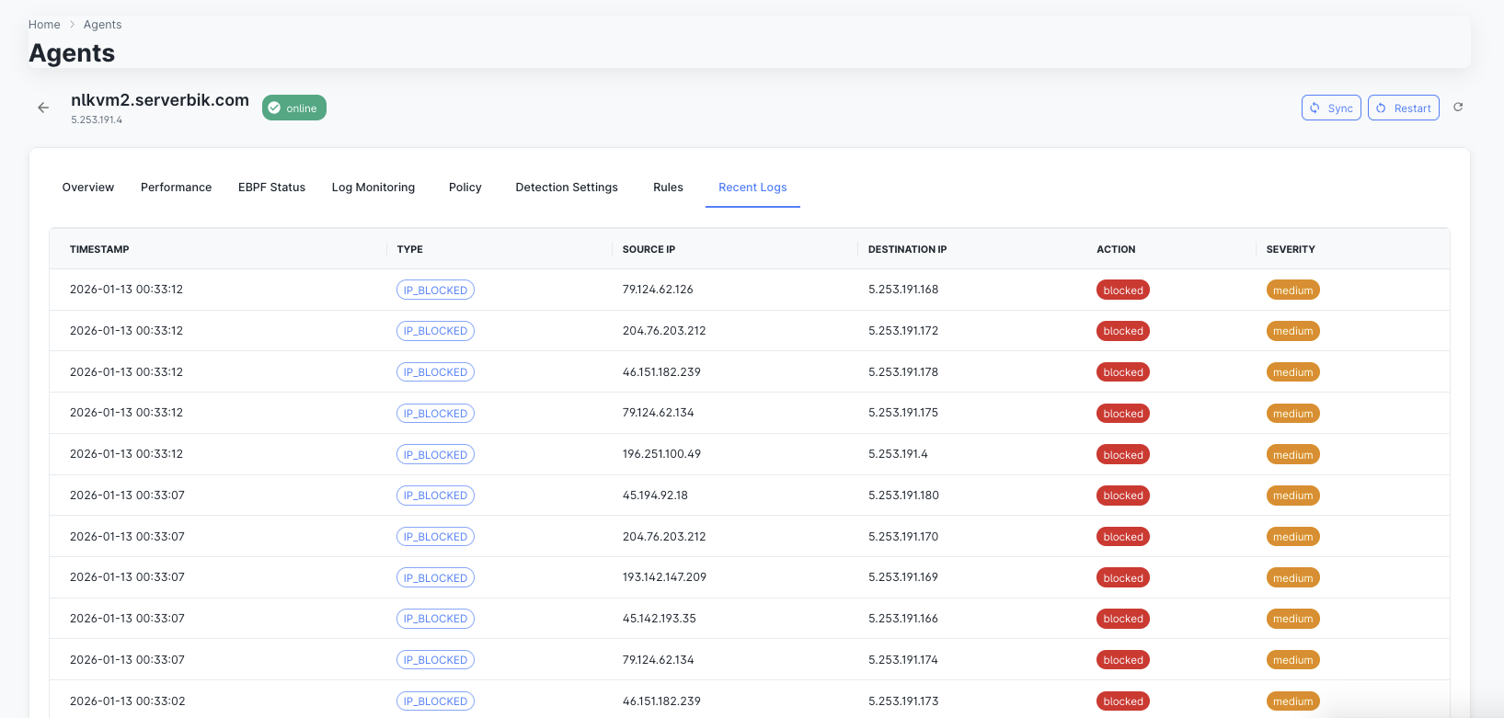Image resolution: width=1504 pixels, height=718 pixels.
Task: Click blocked badge for source 196.251.100.49
Action: click(x=1122, y=455)
